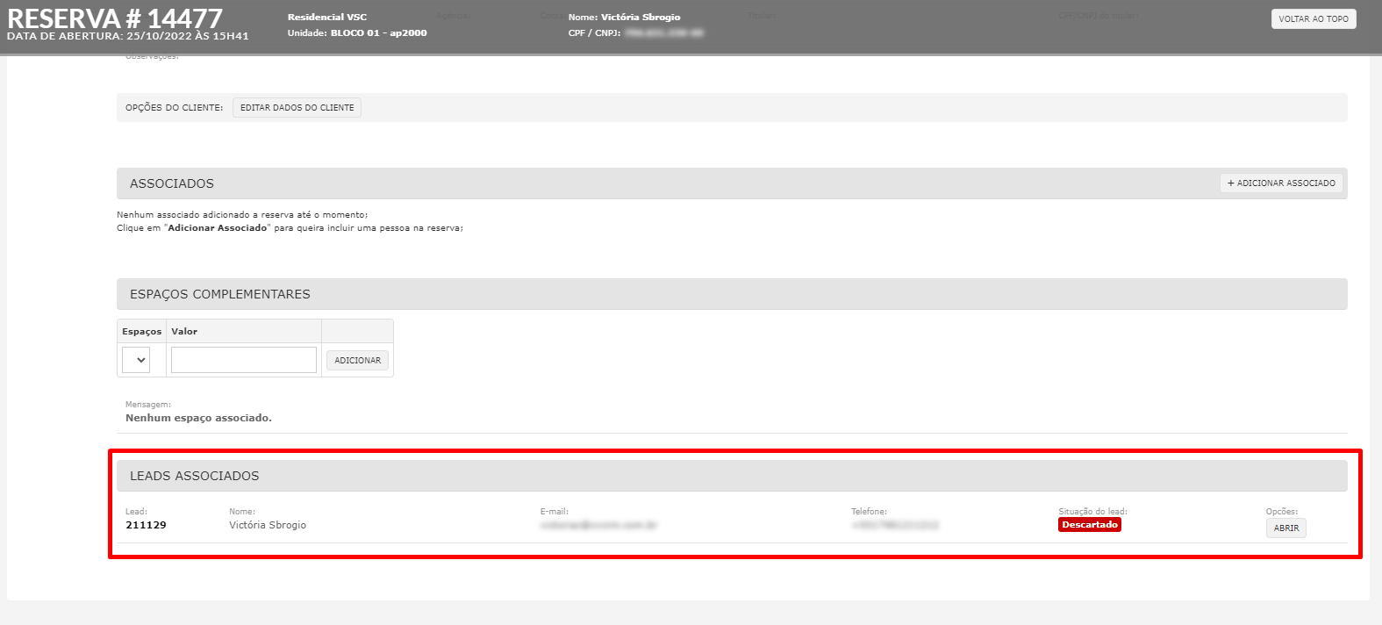1382x625 pixels.
Task: Click Nenhum espaço associado message
Action: [x=198, y=419]
